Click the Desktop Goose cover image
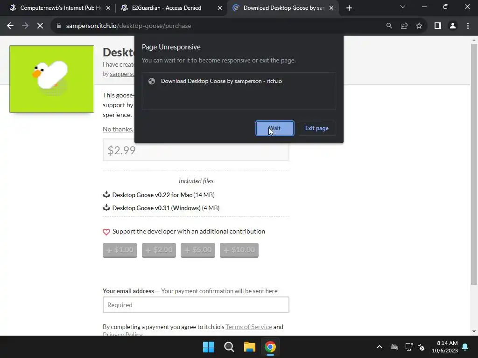 [52, 79]
